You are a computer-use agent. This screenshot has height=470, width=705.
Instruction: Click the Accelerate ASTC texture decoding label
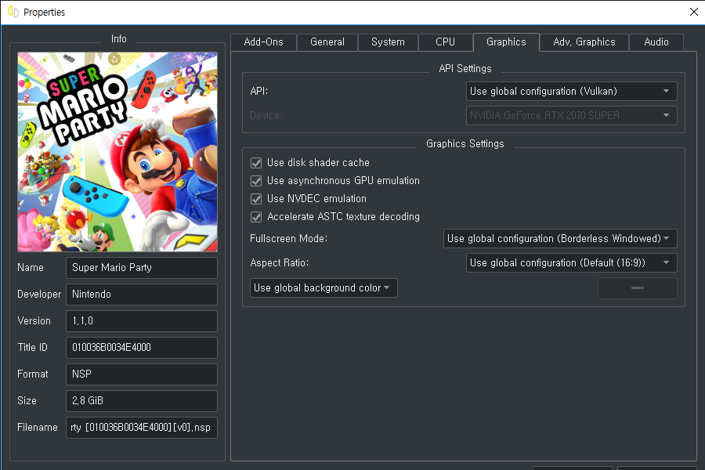tap(344, 216)
